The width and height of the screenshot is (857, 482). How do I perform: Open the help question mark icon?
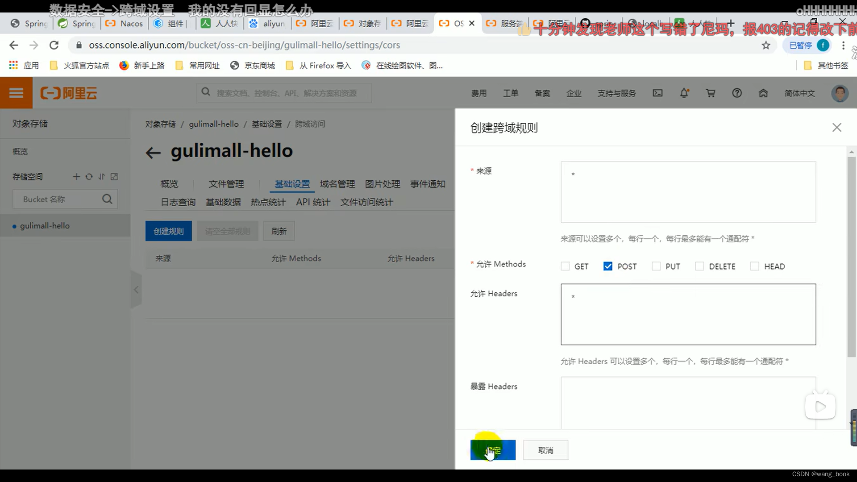pos(737,93)
